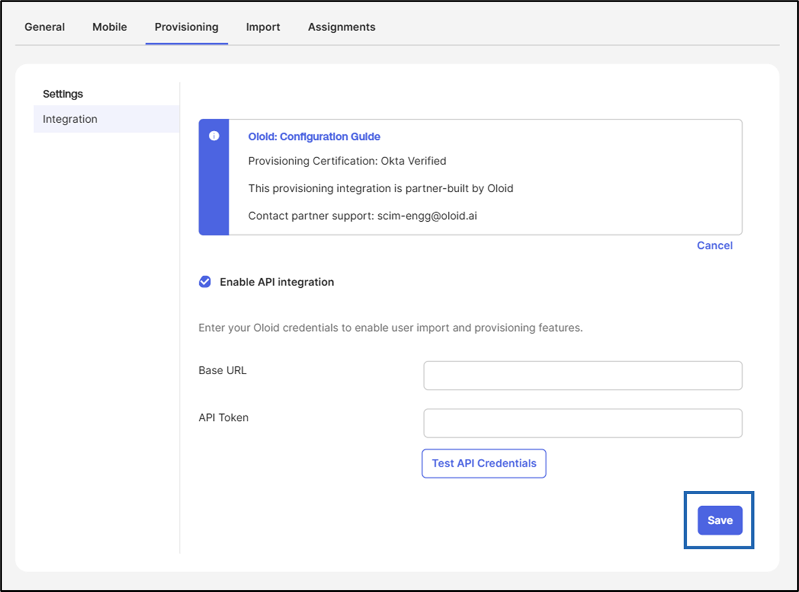Click the 'Enter your Oloid credentials' instruction text
Screen dimensions: 799x592
pyautogui.click(x=390, y=328)
